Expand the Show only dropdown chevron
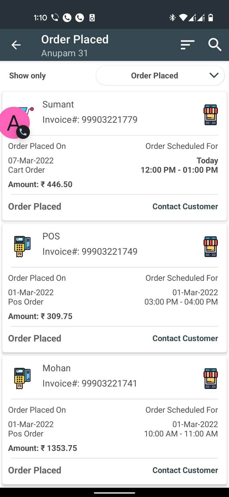 (x=214, y=75)
